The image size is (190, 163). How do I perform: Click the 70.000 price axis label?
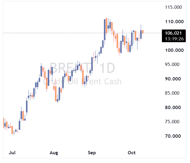[x=173, y=136]
